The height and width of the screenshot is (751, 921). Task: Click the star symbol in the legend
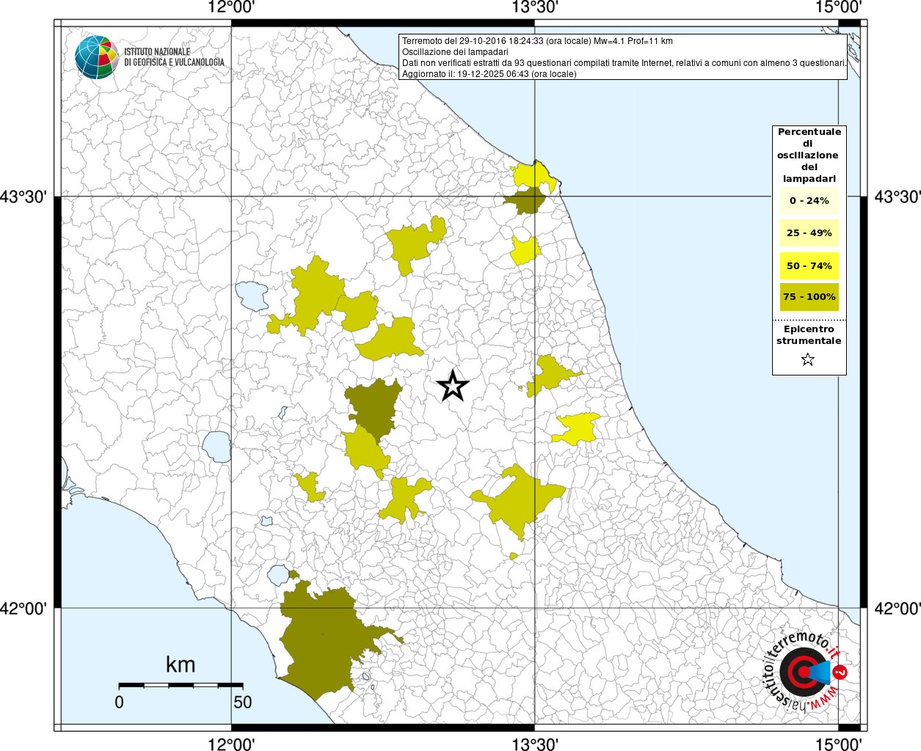(808, 359)
